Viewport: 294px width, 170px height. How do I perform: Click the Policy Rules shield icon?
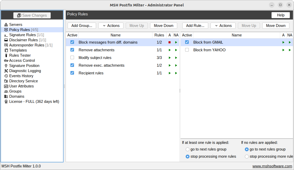pyautogui.click(x=6, y=30)
